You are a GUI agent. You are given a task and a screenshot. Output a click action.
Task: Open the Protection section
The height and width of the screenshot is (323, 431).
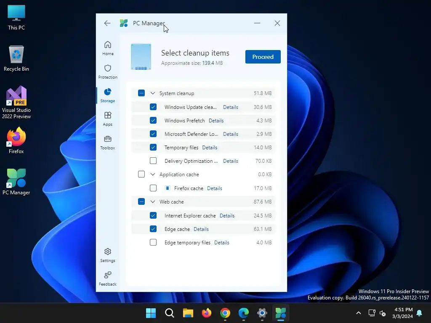coord(108,71)
